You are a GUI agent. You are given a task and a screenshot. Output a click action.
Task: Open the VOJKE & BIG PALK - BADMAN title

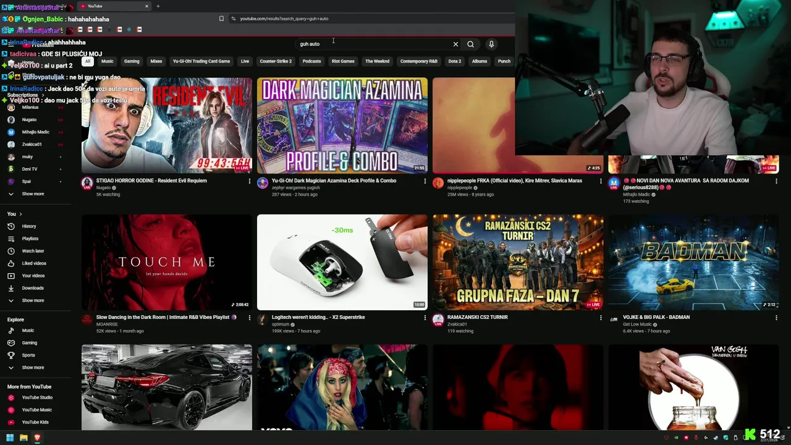click(656, 317)
